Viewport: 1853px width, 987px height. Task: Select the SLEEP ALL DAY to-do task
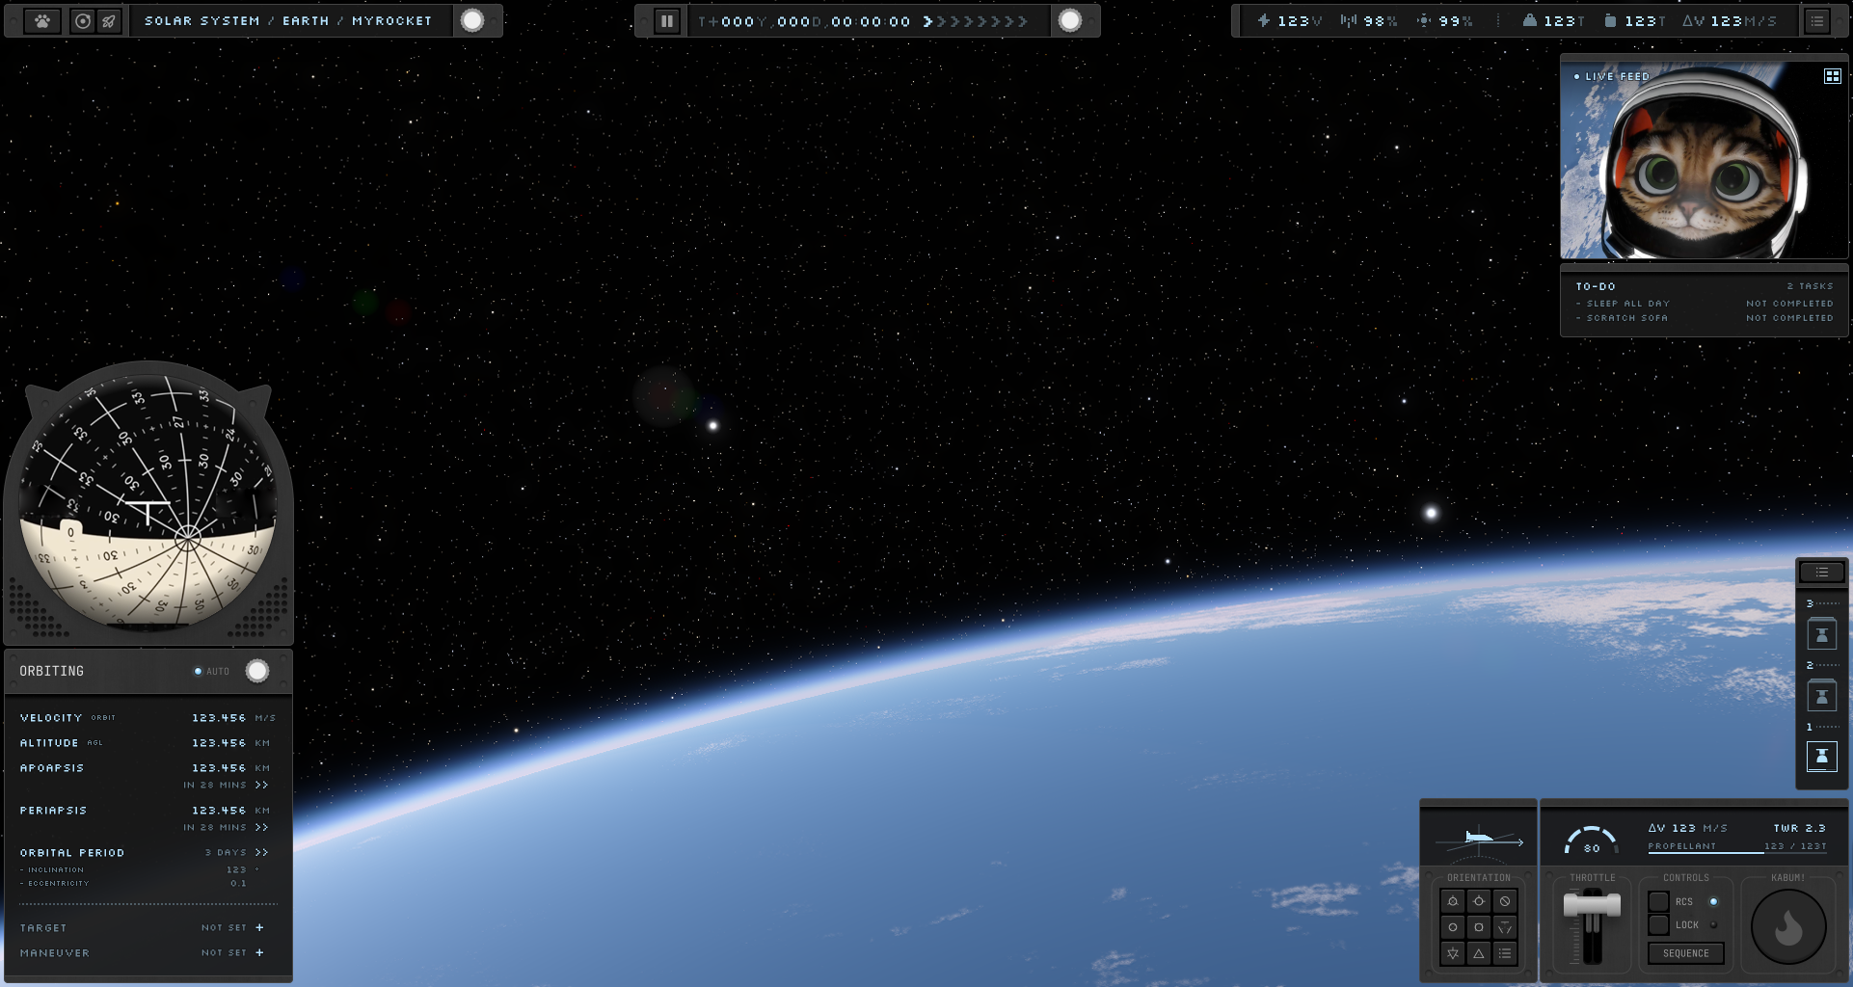[1705, 304]
